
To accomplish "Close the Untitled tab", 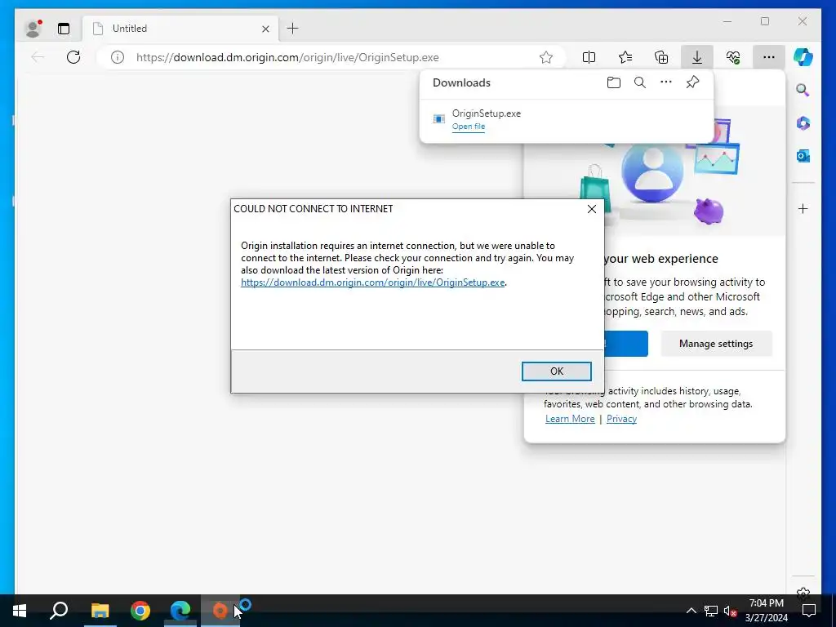I will tap(265, 29).
